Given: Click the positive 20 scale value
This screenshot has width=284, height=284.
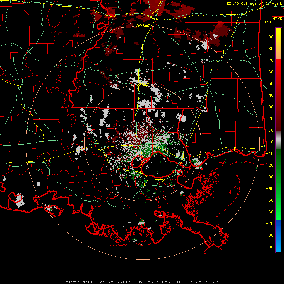Looking at the screenshot, I should (271, 119).
